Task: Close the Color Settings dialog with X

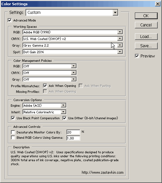Action: (158, 4)
